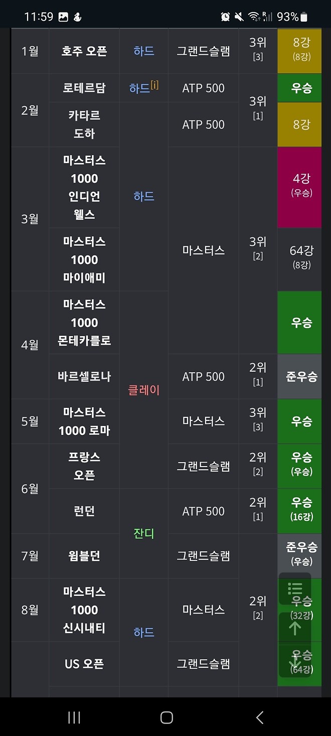Viewport: 331px width, 736px height.
Task: Select the 잔디 surface label
Action: pos(144,533)
